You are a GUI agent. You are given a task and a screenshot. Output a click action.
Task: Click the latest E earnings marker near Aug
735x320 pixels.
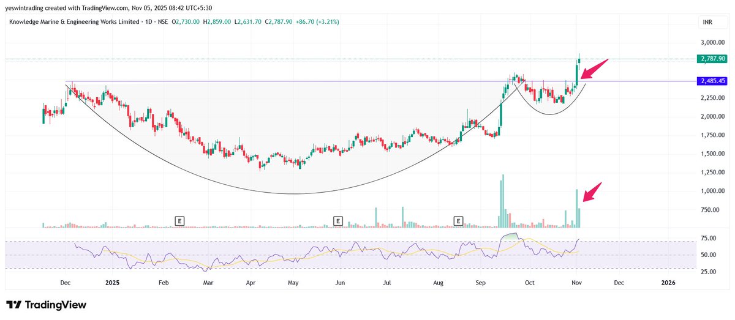pyautogui.click(x=458, y=220)
